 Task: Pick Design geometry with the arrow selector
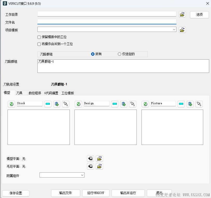(133, 104)
